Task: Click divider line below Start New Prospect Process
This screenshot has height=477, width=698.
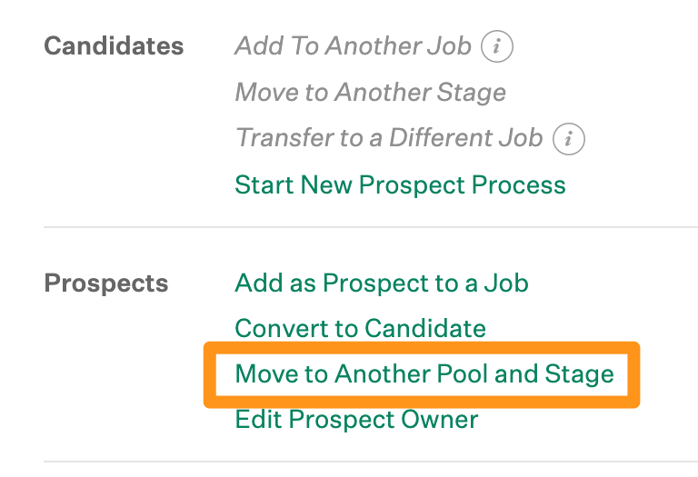Action: pyautogui.click(x=371, y=227)
